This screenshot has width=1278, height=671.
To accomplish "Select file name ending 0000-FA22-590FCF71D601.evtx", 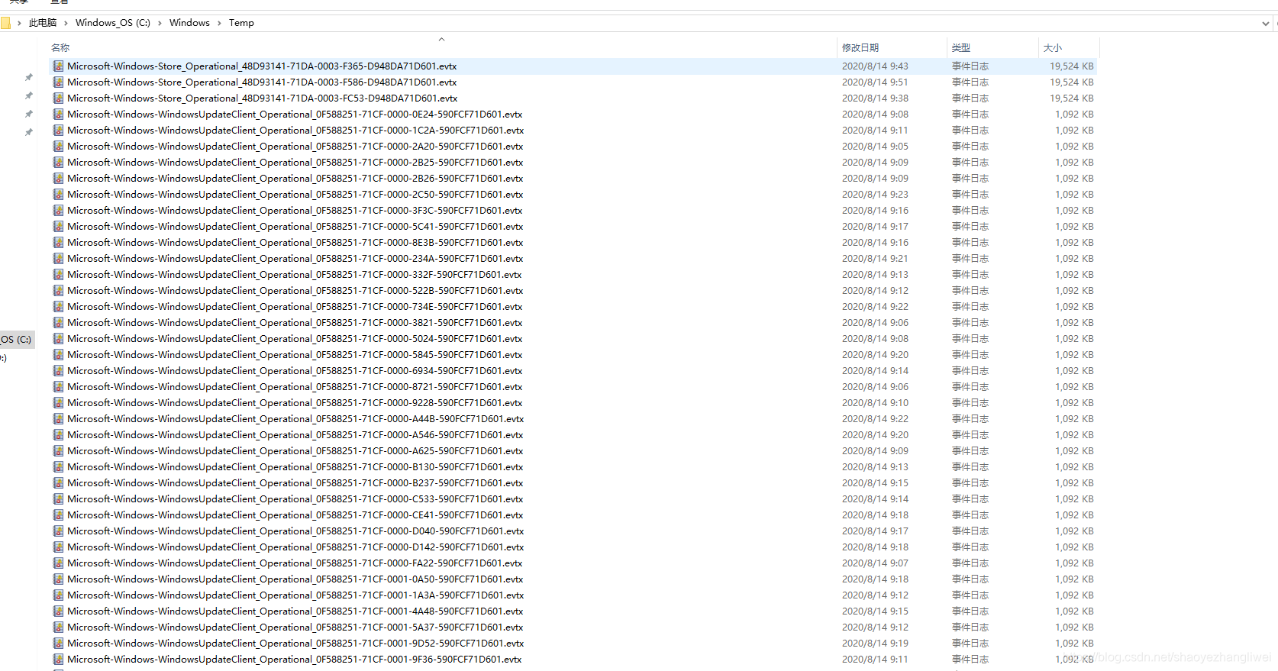I will (x=295, y=563).
